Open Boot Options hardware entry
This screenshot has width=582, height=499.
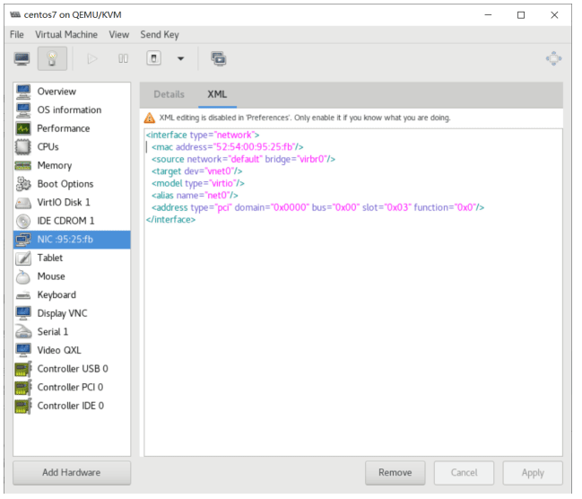pos(72,184)
